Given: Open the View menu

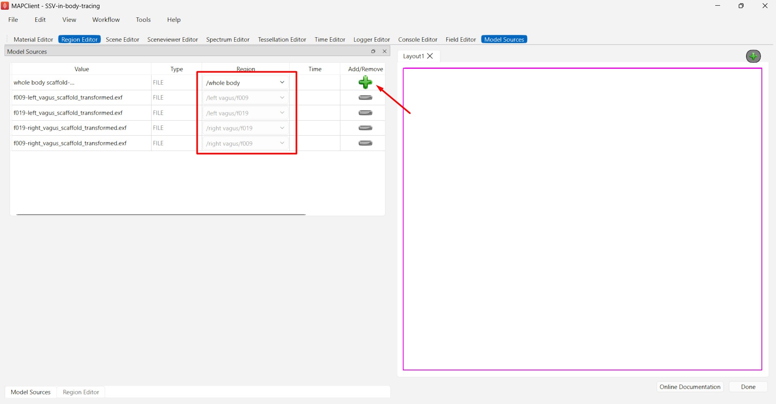Looking at the screenshot, I should (x=69, y=19).
